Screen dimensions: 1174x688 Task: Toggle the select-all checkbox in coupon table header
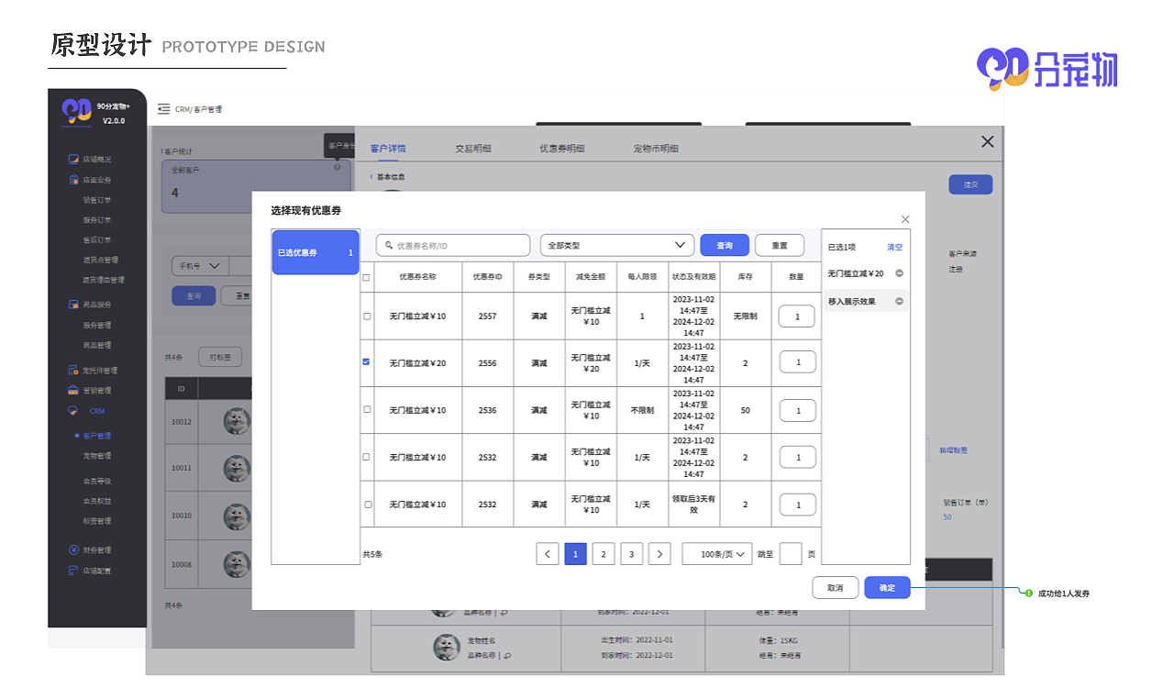click(x=367, y=277)
